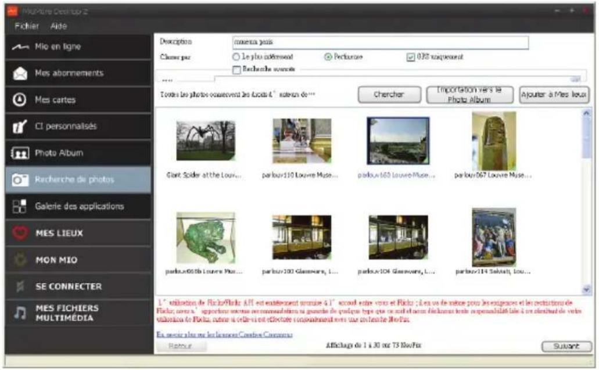Viewport: 599px width, 370px height.
Task: Select the Giant Spider at the Louvre thumbnail
Action: [206, 141]
